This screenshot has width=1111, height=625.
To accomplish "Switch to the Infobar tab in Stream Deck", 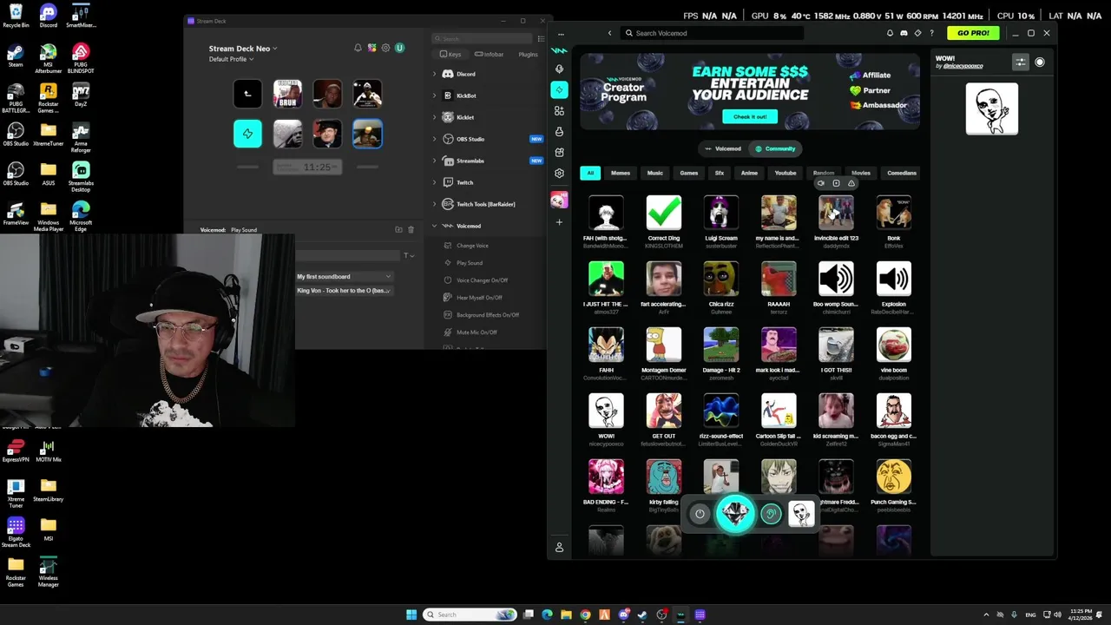I will (489, 54).
